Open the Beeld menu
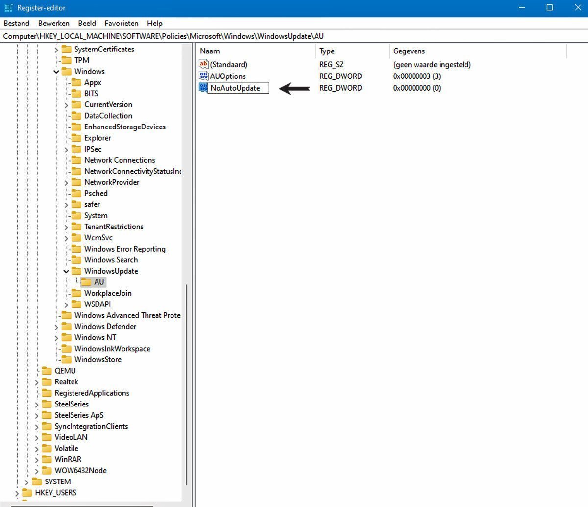Viewport: 588px width, 507px height. click(x=87, y=23)
